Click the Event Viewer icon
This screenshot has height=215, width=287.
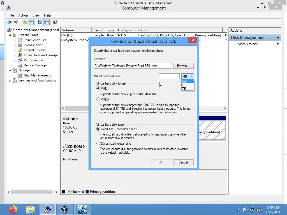[x=20, y=45]
